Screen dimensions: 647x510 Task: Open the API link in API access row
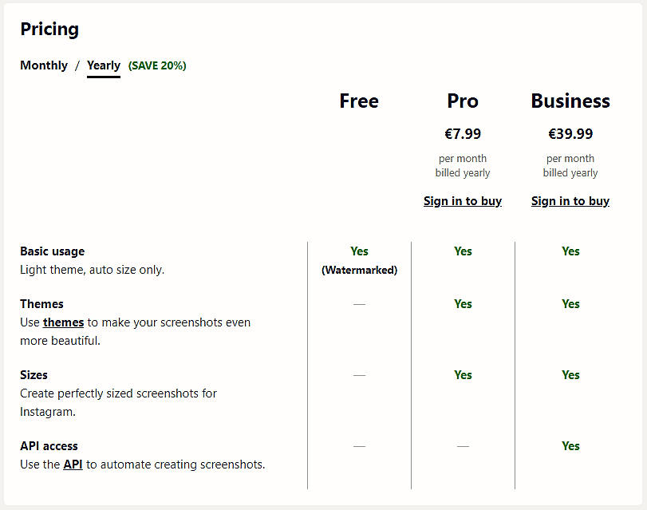pos(73,465)
